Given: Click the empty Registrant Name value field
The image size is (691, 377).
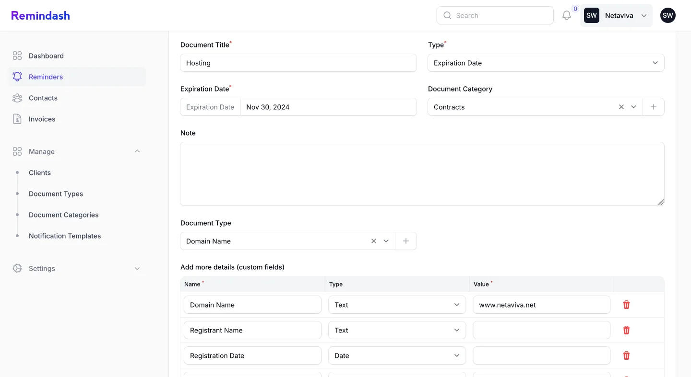Looking at the screenshot, I should click(542, 330).
